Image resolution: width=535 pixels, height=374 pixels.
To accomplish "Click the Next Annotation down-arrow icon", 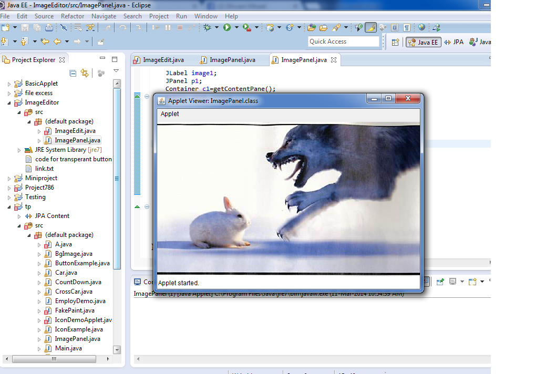I will coord(5,41).
